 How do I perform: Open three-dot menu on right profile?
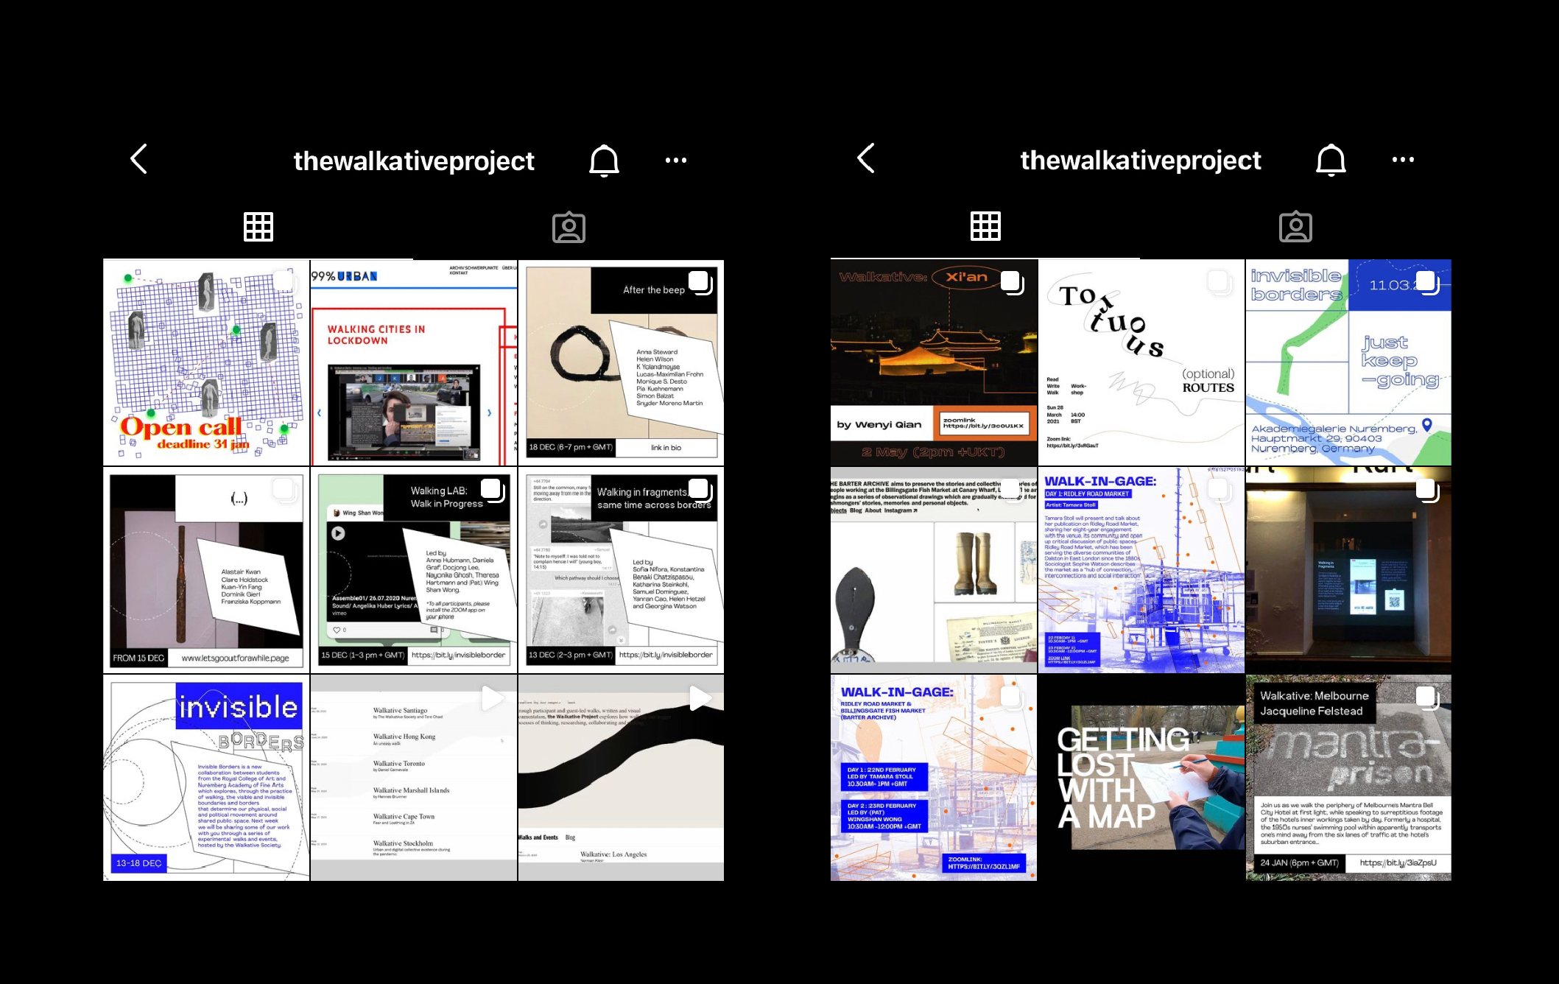(1402, 159)
